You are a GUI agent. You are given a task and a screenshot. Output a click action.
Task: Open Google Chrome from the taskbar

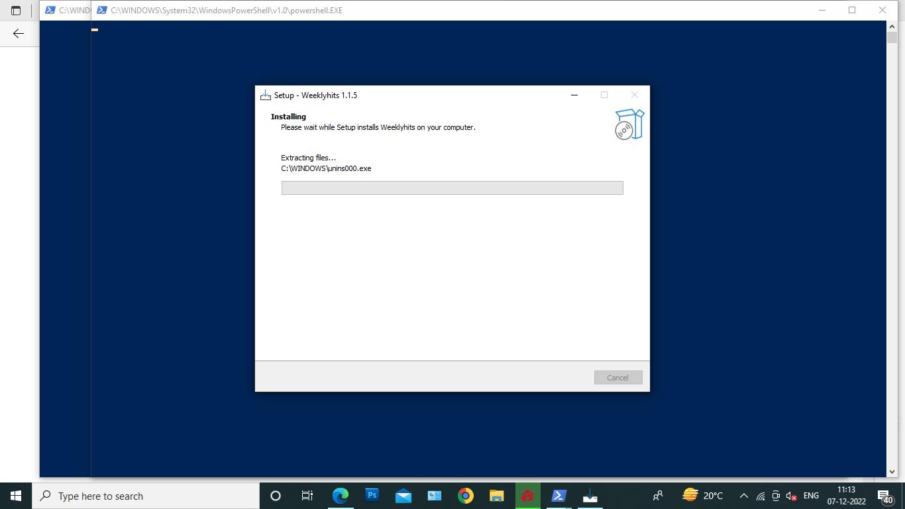(x=465, y=496)
